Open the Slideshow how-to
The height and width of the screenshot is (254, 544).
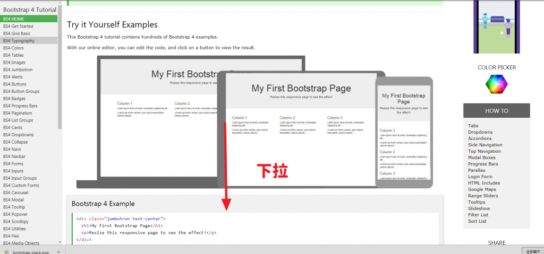[479, 208]
